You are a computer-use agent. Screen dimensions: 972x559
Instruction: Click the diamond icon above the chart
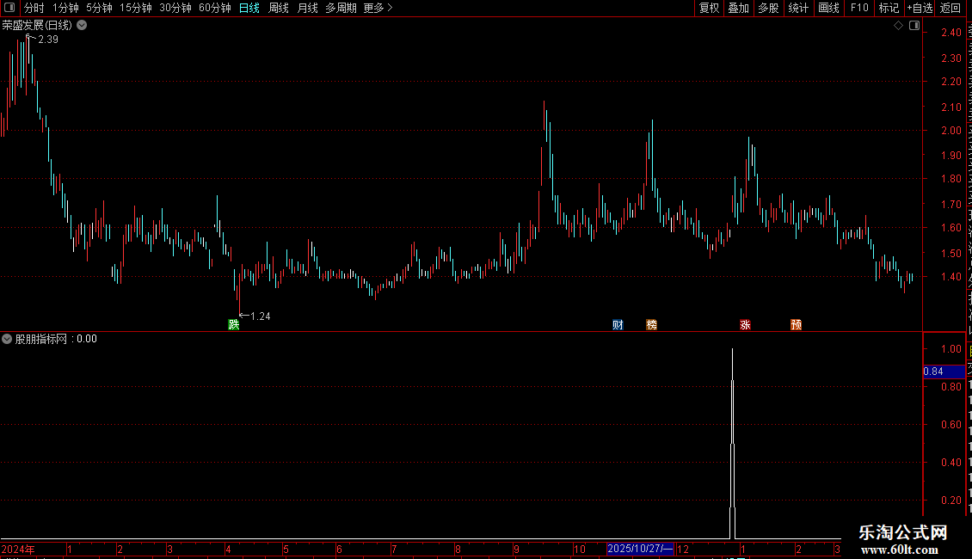click(898, 26)
